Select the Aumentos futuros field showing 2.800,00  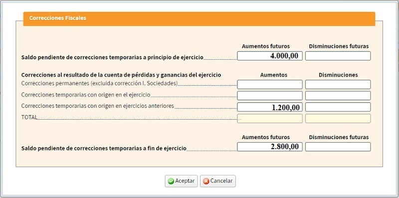270,147
